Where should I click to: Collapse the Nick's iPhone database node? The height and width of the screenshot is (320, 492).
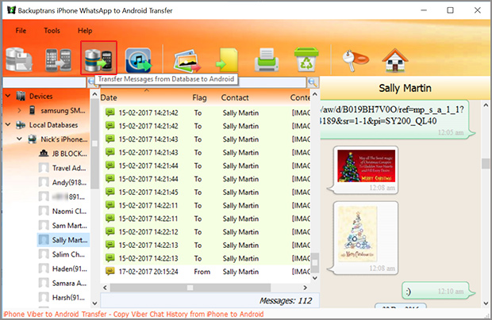(x=19, y=139)
